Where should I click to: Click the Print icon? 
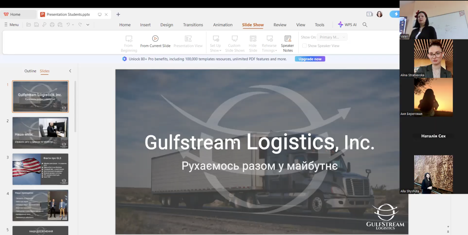click(x=52, y=25)
